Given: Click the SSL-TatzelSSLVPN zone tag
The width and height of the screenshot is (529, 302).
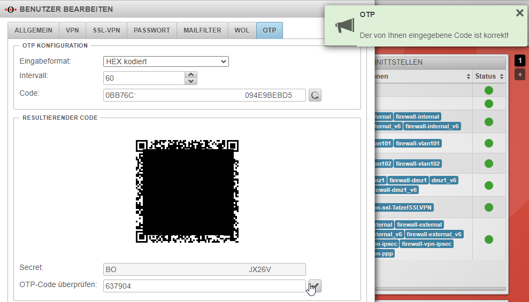Looking at the screenshot, I should (403, 207).
